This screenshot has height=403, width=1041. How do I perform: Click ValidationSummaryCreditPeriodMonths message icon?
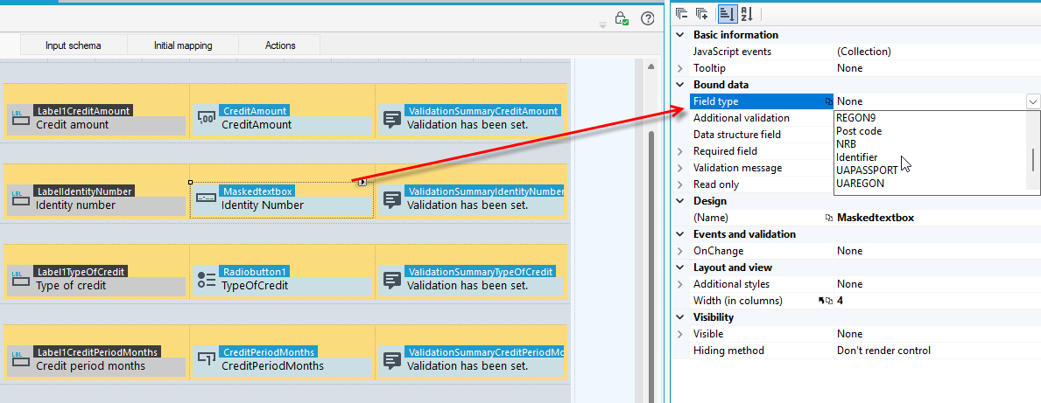(392, 360)
